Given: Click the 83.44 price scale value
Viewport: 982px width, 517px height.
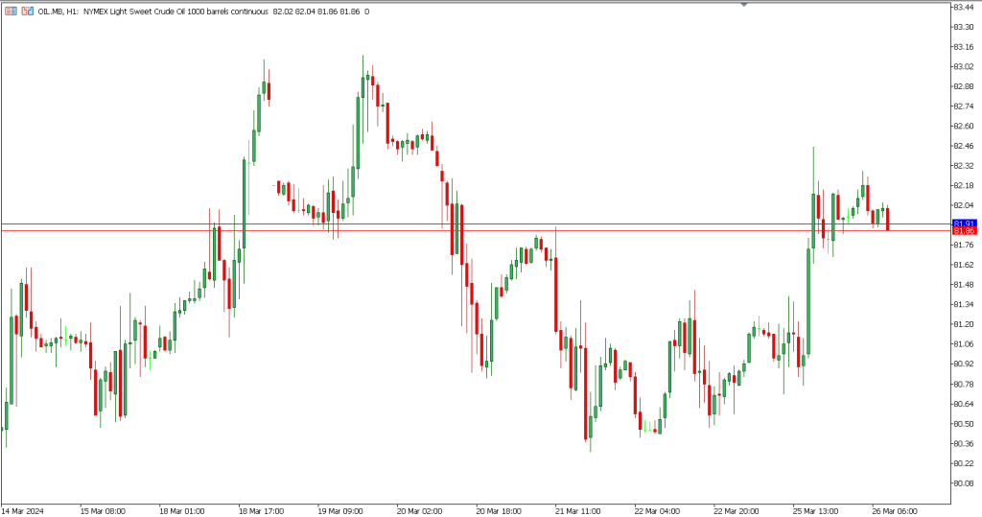Looking at the screenshot, I should 963,7.
